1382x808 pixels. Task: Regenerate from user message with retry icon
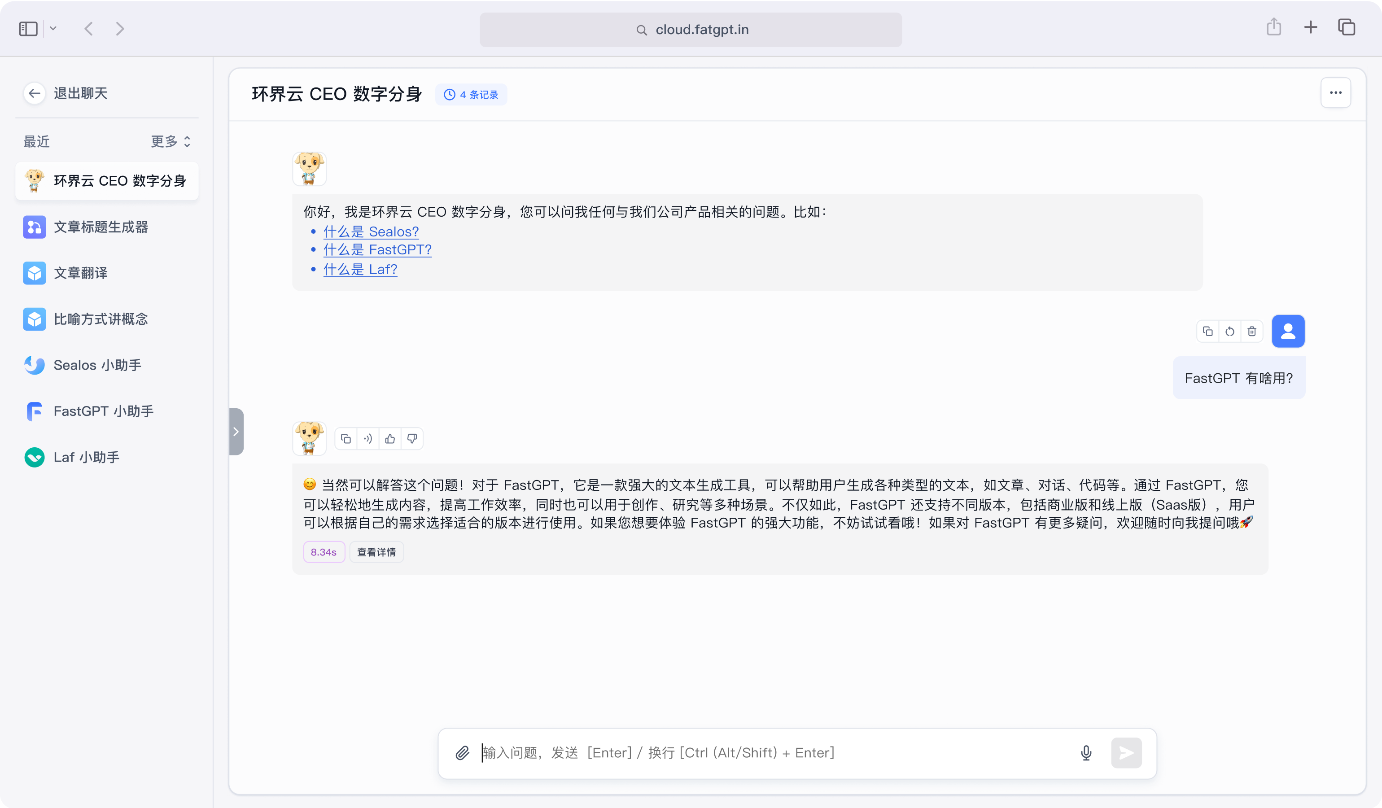(1230, 331)
